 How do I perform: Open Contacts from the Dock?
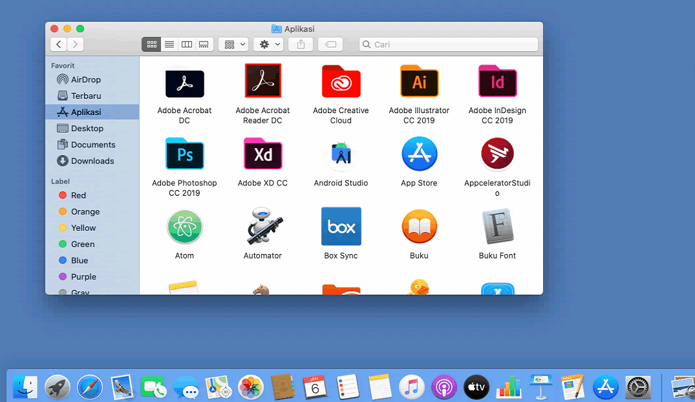283,387
